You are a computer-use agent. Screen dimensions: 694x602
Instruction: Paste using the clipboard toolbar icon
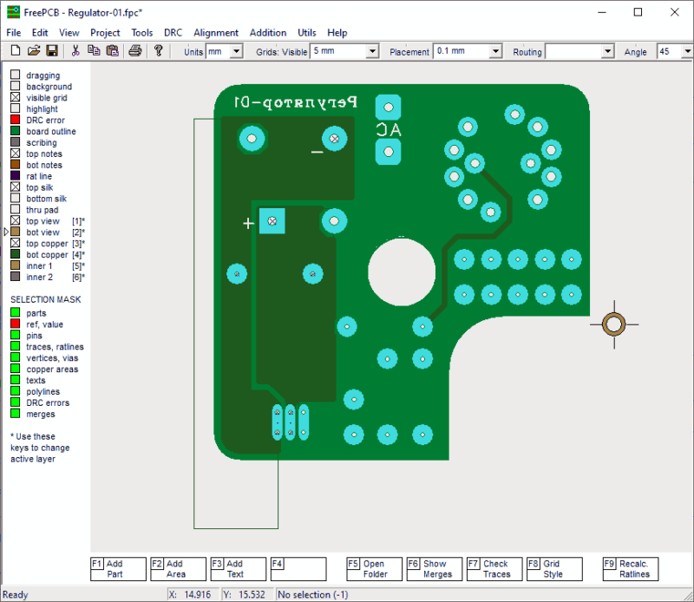pyautogui.click(x=113, y=51)
